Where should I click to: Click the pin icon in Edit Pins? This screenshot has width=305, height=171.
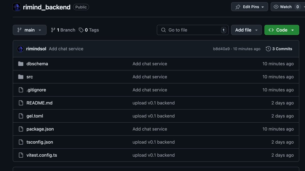238,7
